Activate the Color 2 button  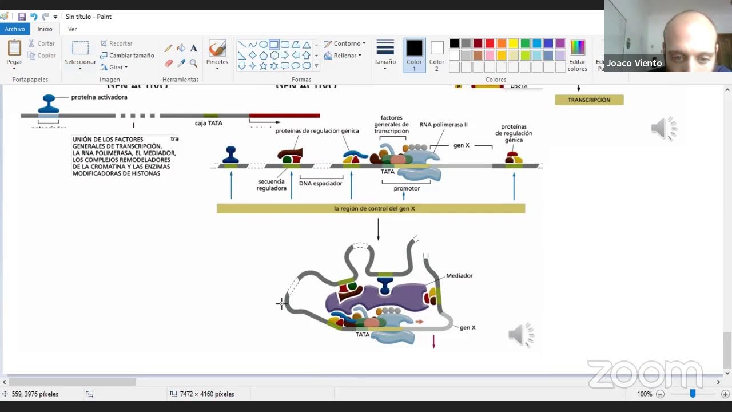[x=437, y=56]
